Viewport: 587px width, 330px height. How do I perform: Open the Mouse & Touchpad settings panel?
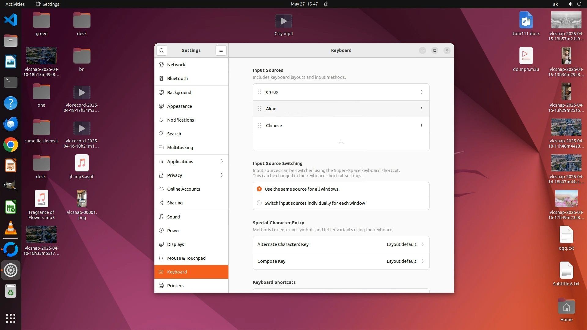[x=186, y=258]
